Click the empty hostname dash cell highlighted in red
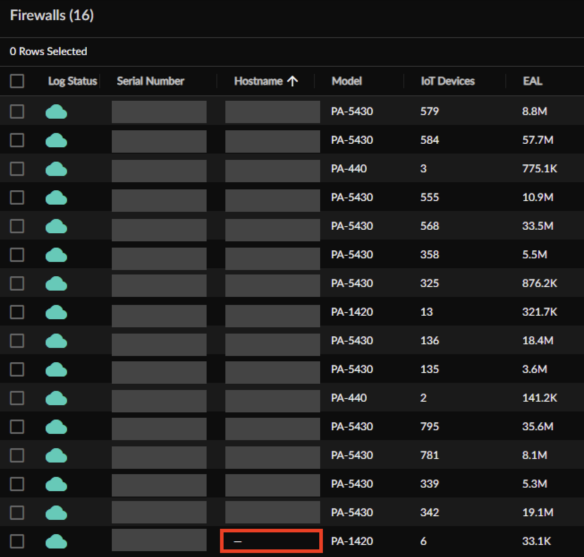 tap(271, 541)
